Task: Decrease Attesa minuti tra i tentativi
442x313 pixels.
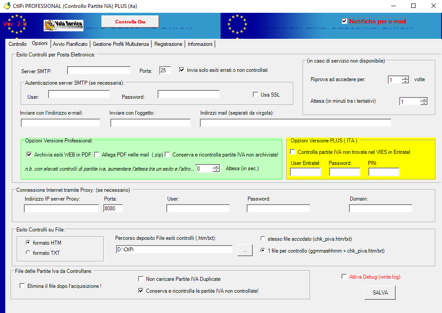Action: pos(424,103)
